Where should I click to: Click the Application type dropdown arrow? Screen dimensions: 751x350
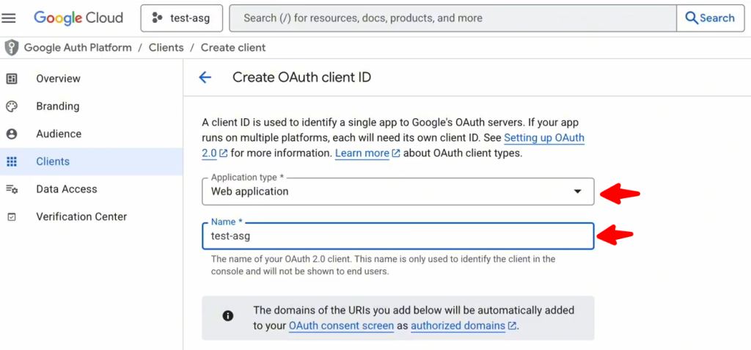[578, 192]
